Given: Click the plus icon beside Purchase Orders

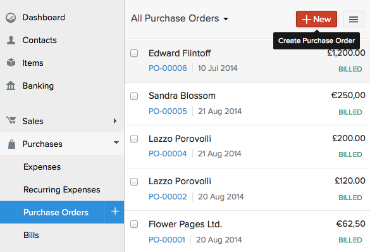Looking at the screenshot, I should 114,211.
